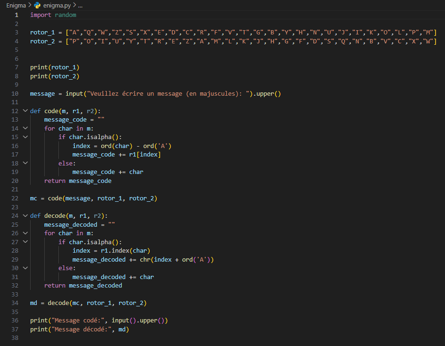445x346 pixels.
Task: Collapse the else block at line 30
Action: [25, 268]
